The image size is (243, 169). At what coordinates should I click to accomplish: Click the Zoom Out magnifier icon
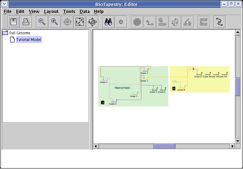coord(42,22)
